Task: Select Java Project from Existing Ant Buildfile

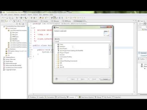Action: point(71,51)
